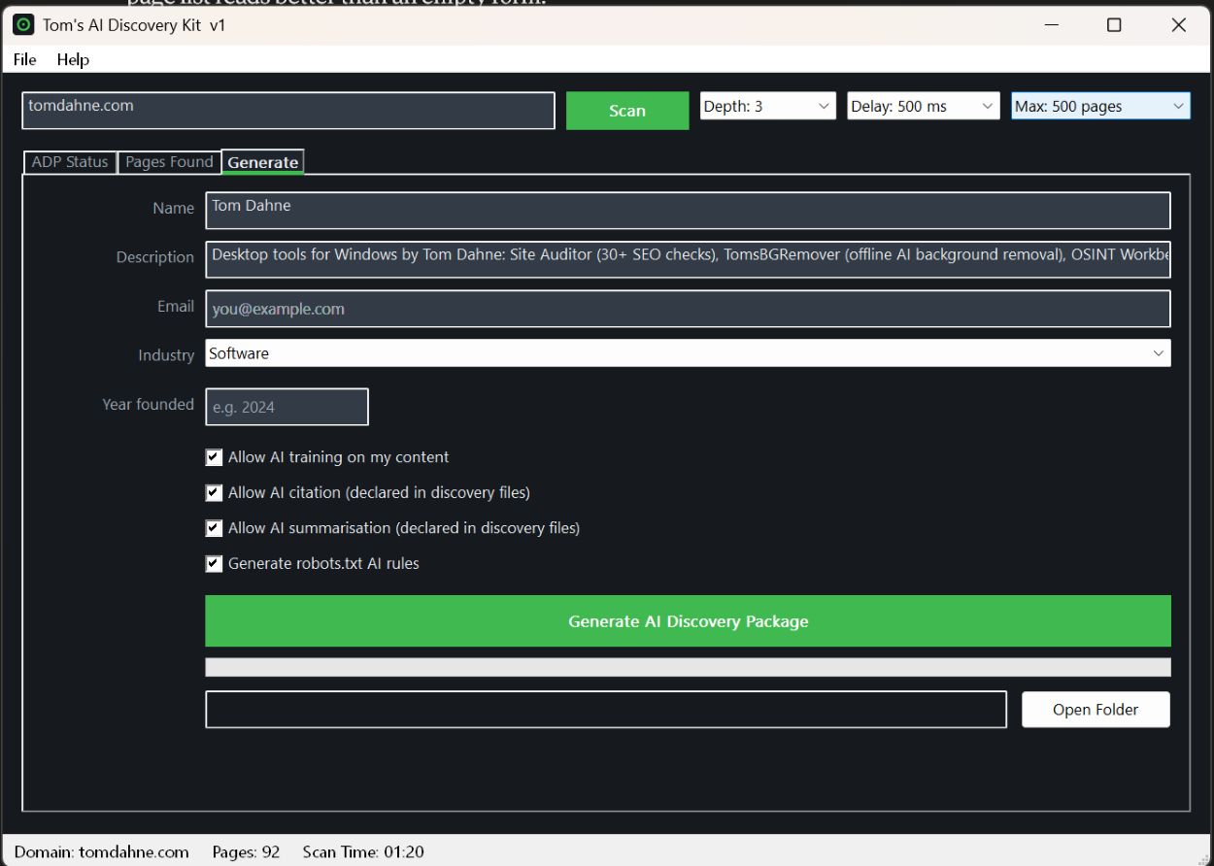Click the domain URL field showing tomdahne.com

288,111
